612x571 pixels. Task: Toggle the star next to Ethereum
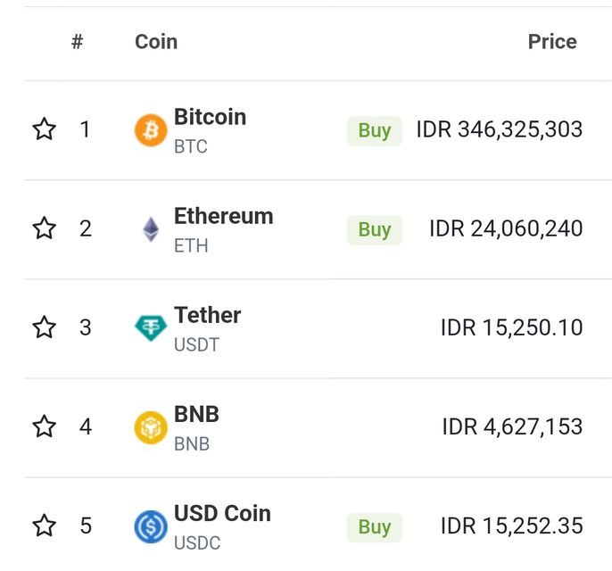point(45,229)
